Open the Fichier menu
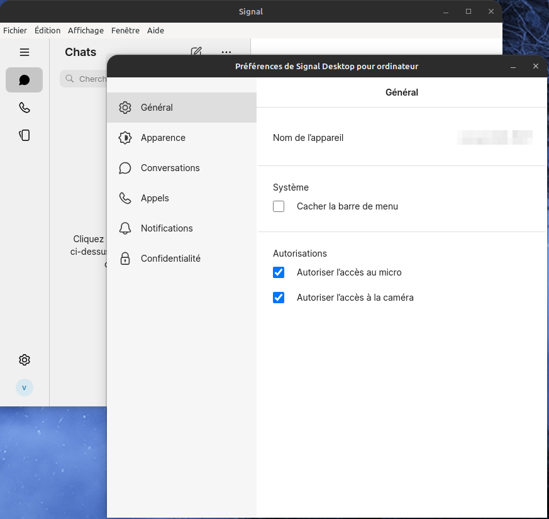The height and width of the screenshot is (519, 549). [15, 30]
